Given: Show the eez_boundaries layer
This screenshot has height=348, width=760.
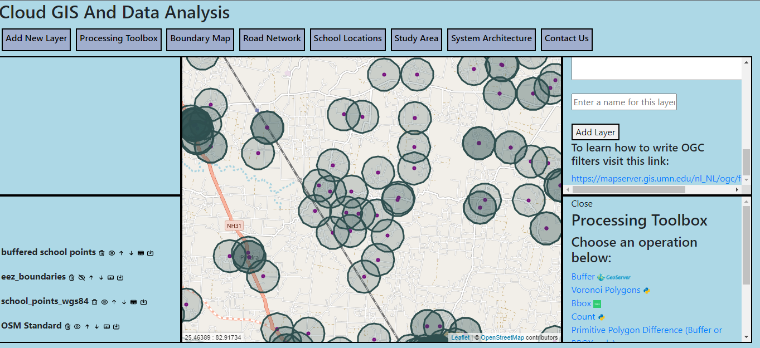Looking at the screenshot, I should 81,277.
